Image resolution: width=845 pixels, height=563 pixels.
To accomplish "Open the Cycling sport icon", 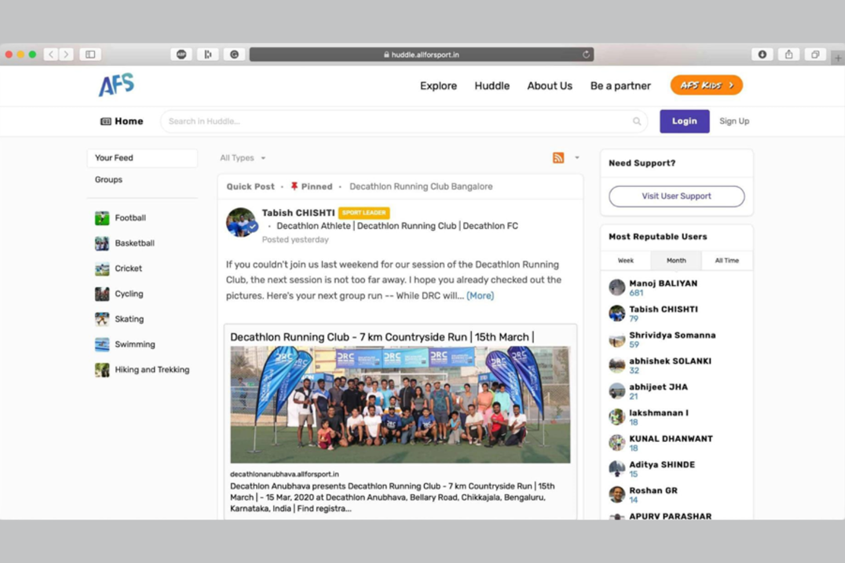I will (x=102, y=294).
